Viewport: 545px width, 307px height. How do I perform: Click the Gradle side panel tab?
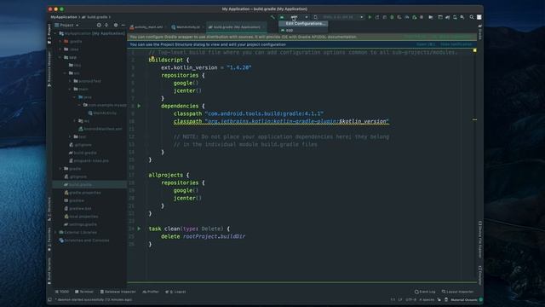479,32
